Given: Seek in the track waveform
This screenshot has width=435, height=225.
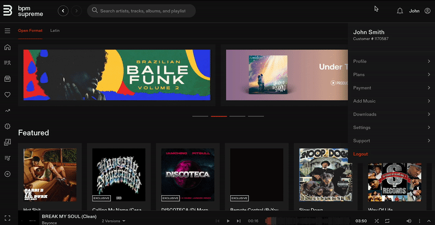Looking at the screenshot, I should coord(308,221).
